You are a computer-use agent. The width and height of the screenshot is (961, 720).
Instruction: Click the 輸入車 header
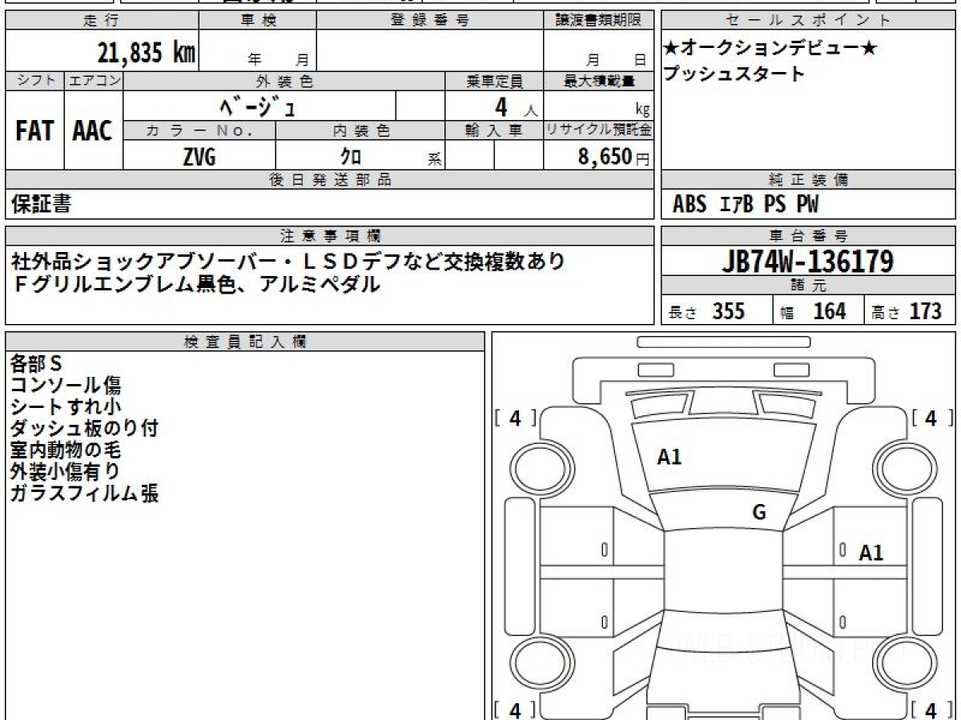[494, 130]
